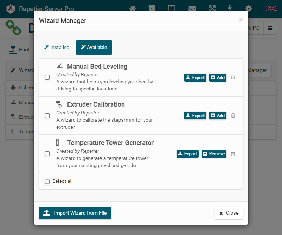This screenshot has width=282, height=235.
Task: Click the 4.4°C temperature readout
Action: 254,28
